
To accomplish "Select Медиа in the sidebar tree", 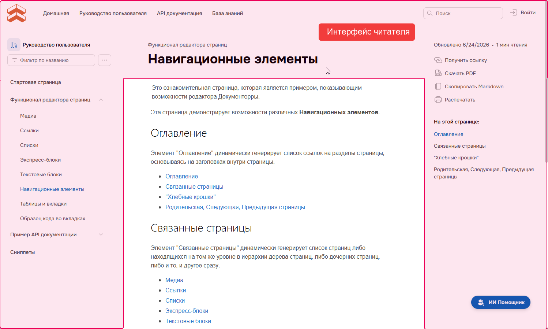I will [x=28, y=116].
